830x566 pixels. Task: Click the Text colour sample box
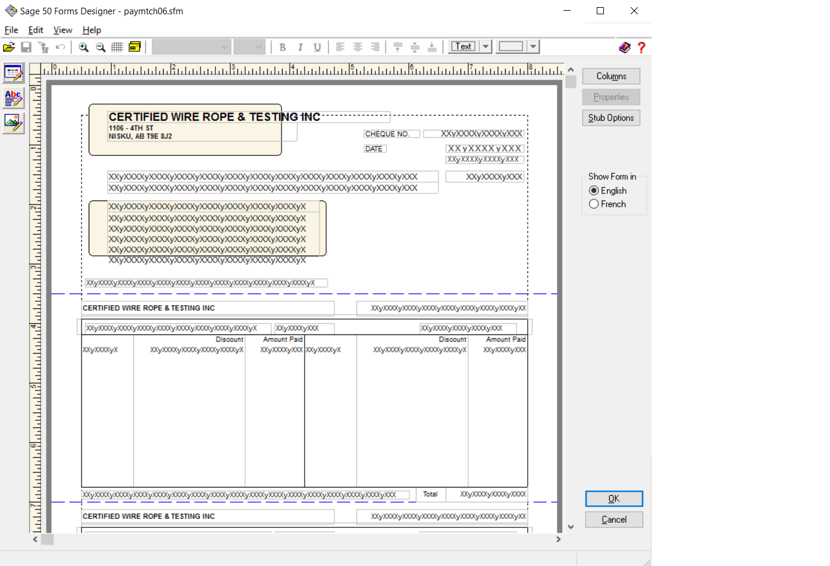point(463,46)
